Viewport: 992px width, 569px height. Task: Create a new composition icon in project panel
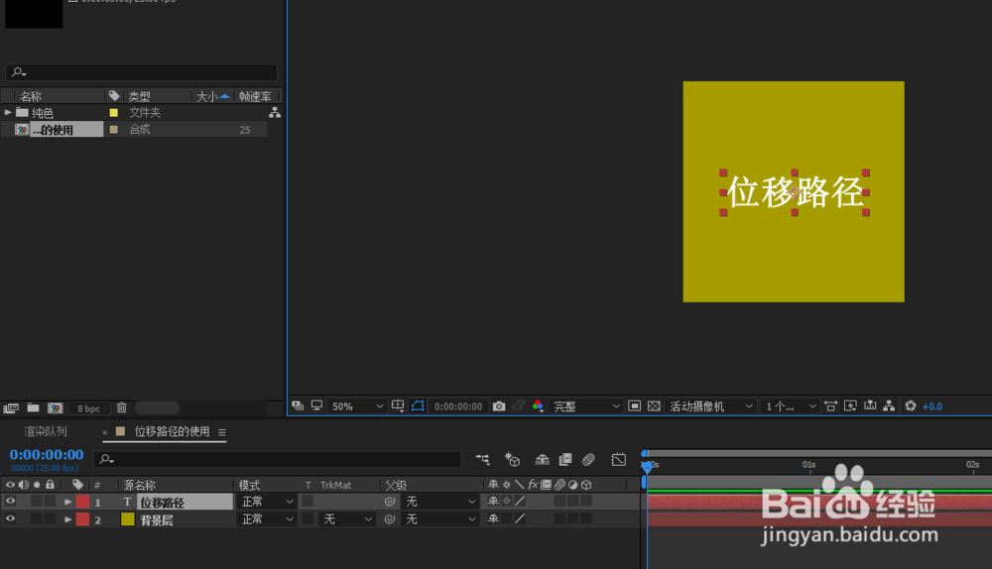click(55, 408)
